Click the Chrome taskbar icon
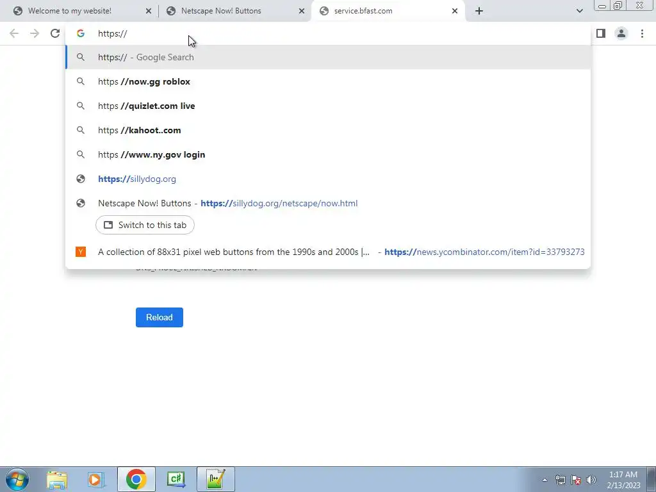Image resolution: width=656 pixels, height=492 pixels. point(136,479)
